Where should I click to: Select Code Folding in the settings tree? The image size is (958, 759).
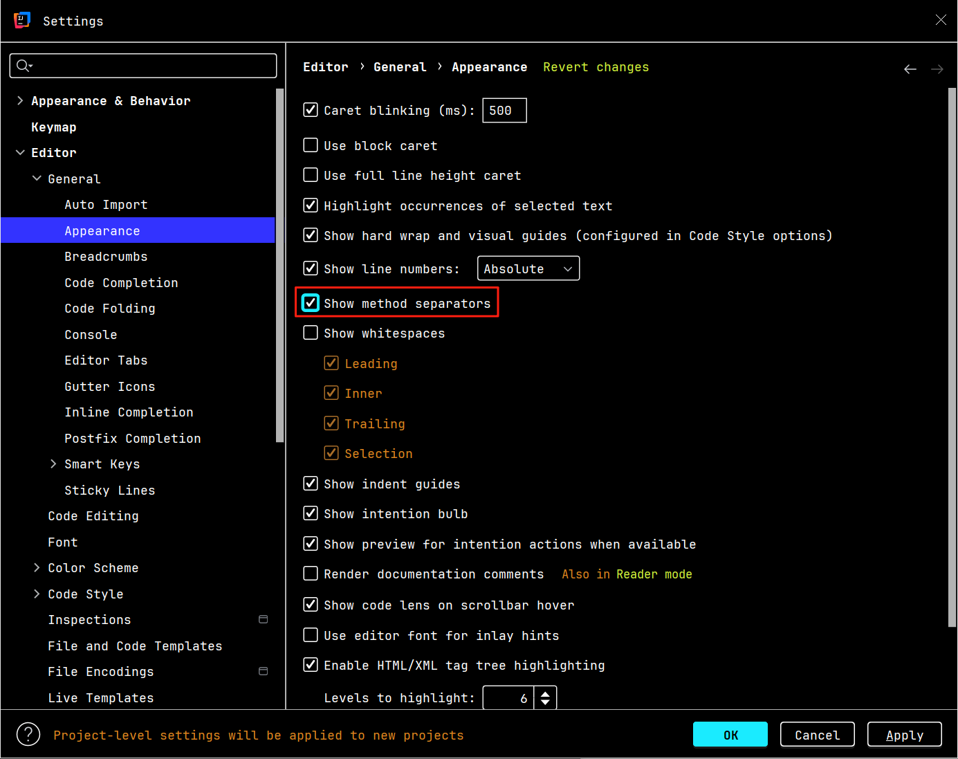(110, 309)
